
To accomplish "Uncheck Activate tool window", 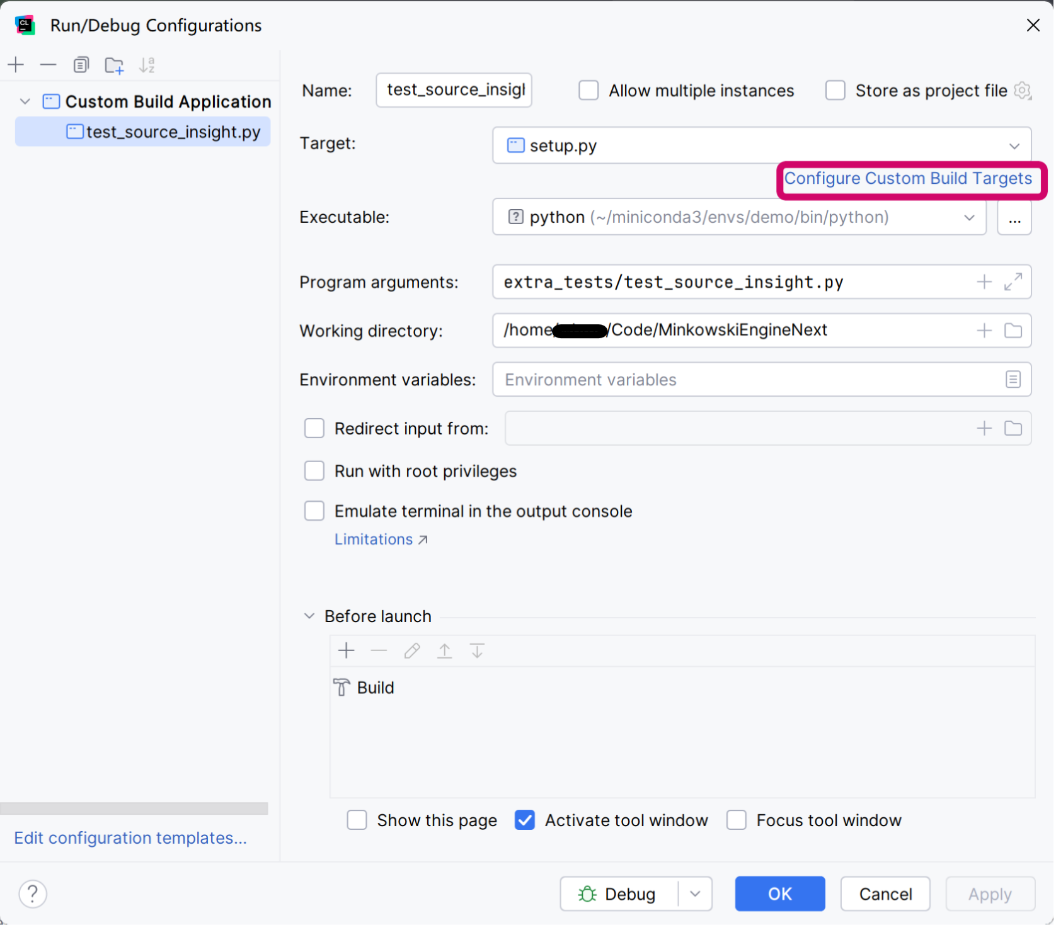I will (x=525, y=820).
